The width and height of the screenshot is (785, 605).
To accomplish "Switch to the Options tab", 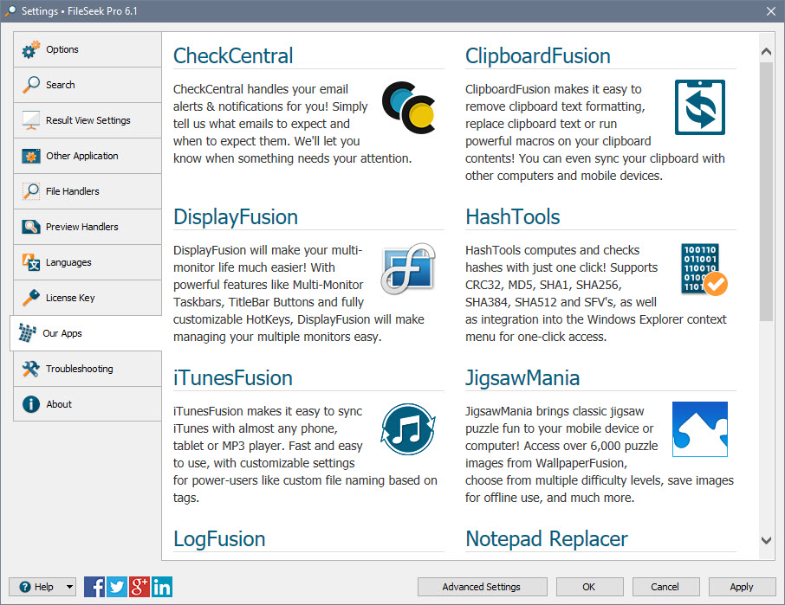I will pos(88,49).
